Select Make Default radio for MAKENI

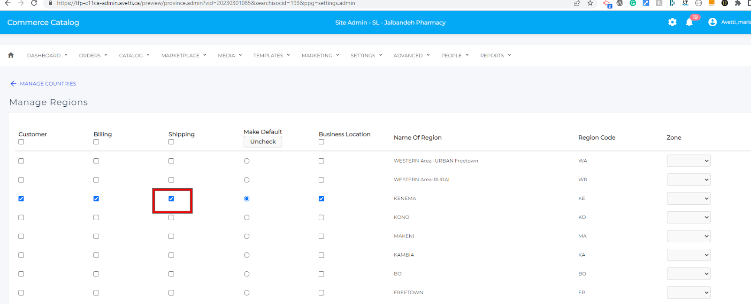[246, 237]
